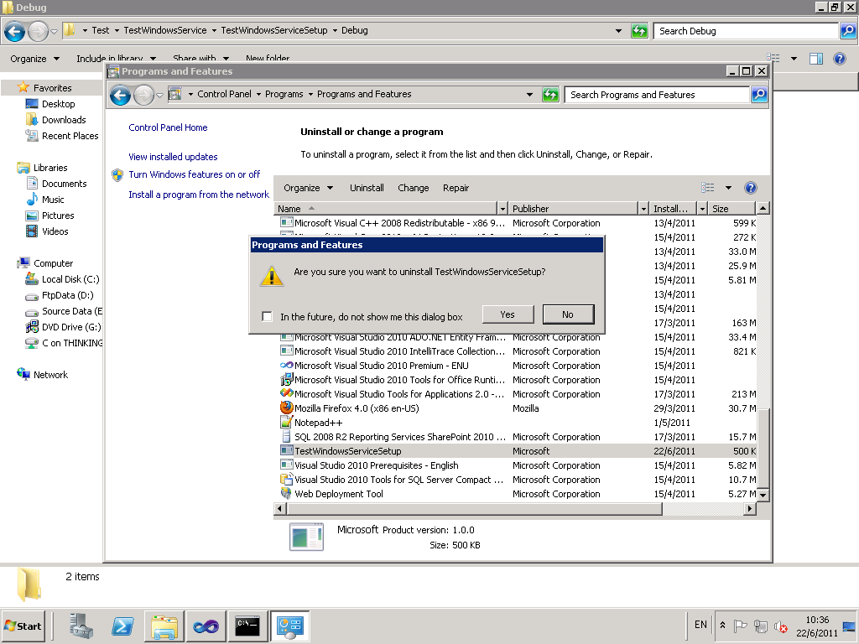Click the Firefox icon in the program list
The image size is (859, 644).
287,408
